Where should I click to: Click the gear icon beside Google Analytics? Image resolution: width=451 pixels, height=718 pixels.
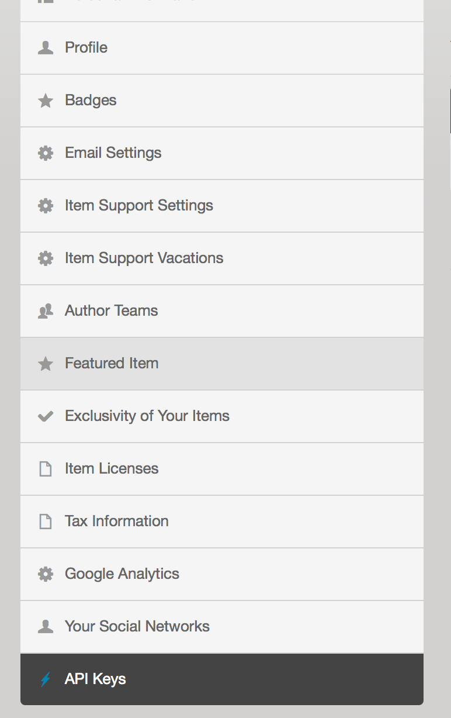[46, 574]
